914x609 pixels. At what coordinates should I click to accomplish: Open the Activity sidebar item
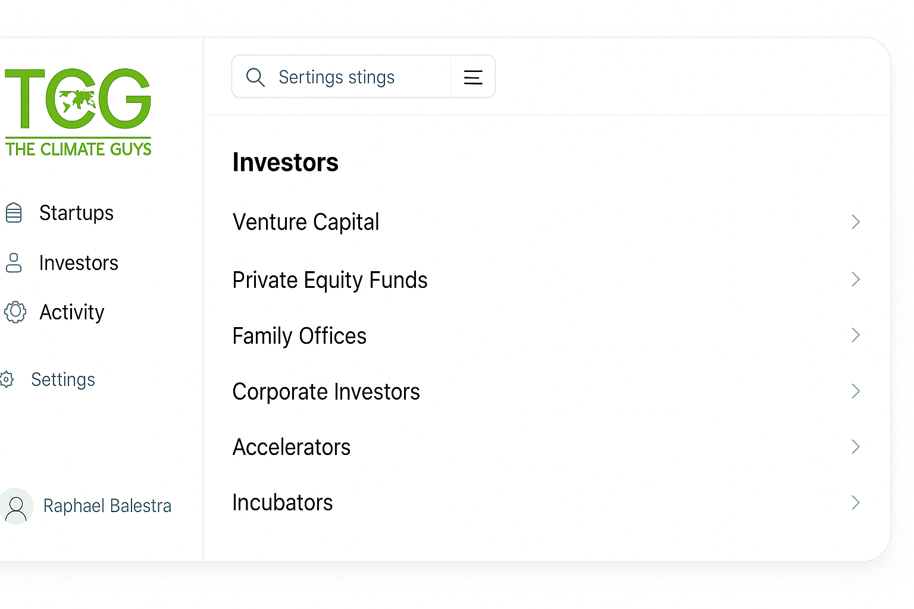tap(72, 312)
